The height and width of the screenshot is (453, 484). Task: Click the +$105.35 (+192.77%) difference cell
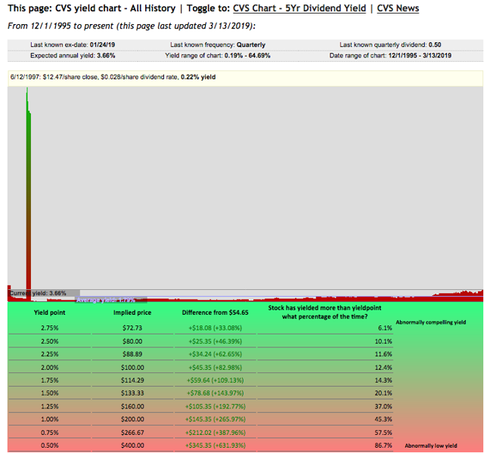tap(215, 406)
